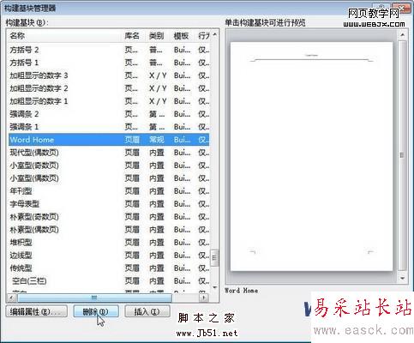
Task: Sort list by 名称 column header
Action: click(x=65, y=36)
